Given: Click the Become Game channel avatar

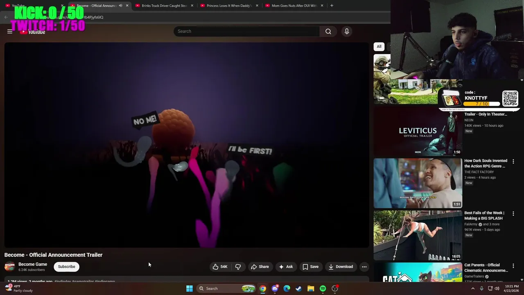Looking at the screenshot, I should pos(10,266).
